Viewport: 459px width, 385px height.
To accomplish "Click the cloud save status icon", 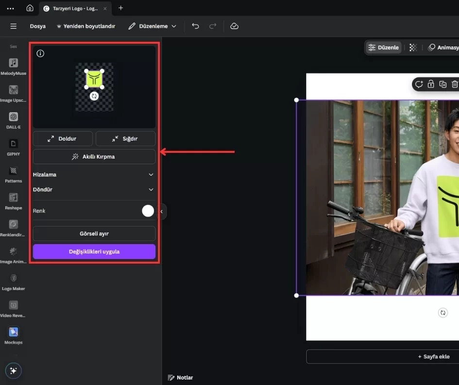I will [234, 26].
